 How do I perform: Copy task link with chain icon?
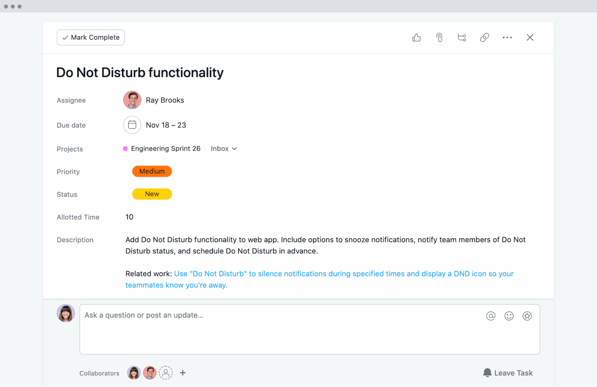click(485, 37)
